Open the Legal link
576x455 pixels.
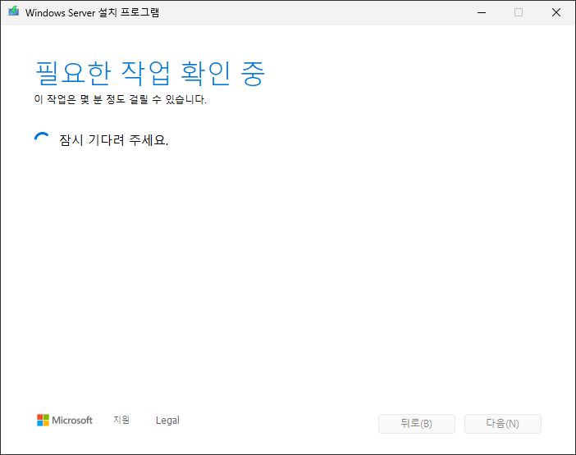pos(167,420)
